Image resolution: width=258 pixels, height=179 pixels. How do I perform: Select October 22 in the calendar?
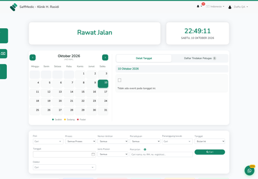(x=80, y=102)
